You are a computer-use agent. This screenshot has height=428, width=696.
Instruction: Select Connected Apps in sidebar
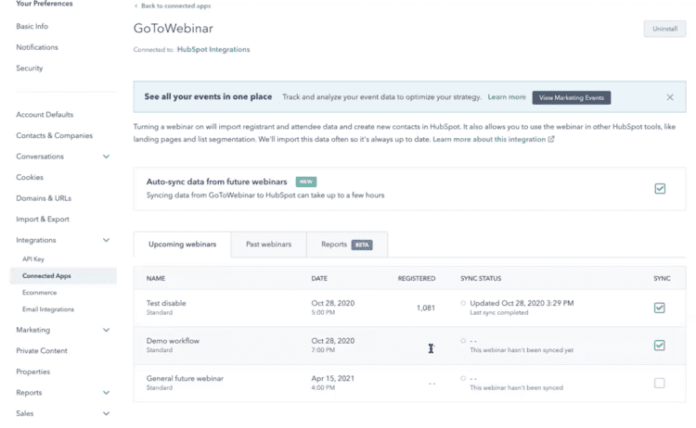tap(63, 275)
